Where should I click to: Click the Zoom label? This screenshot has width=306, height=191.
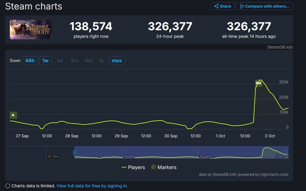[15, 61]
